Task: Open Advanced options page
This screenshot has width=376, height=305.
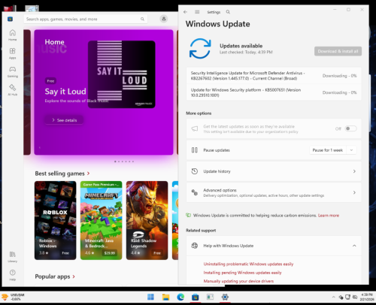Action: tap(274, 192)
